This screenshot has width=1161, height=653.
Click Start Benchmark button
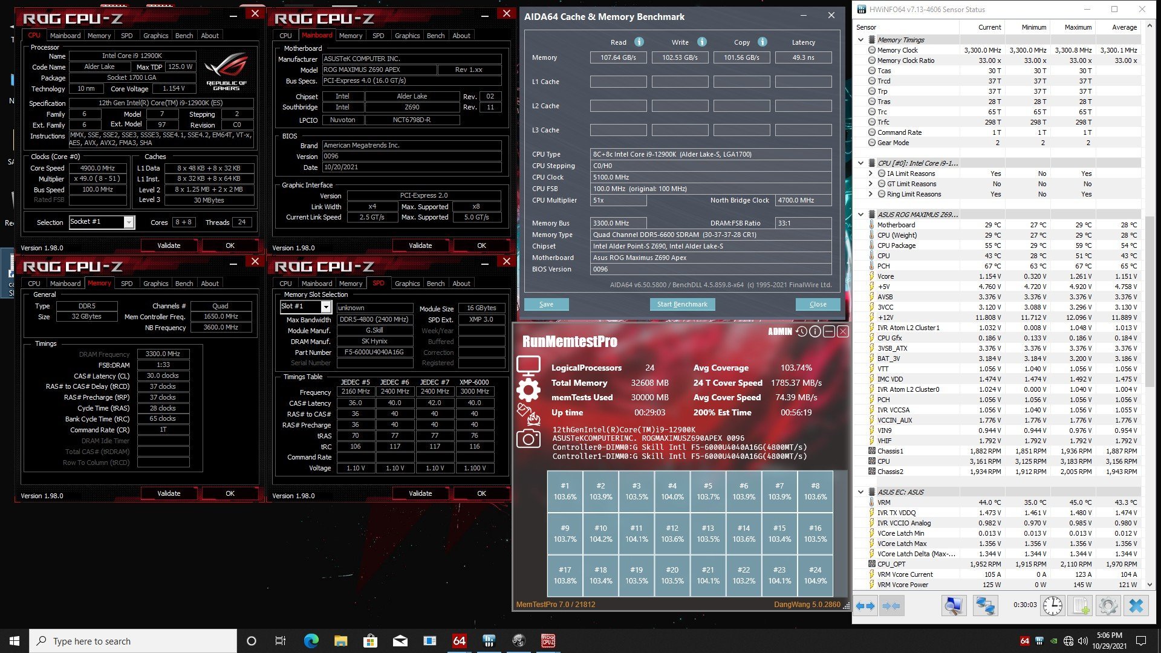[682, 304]
